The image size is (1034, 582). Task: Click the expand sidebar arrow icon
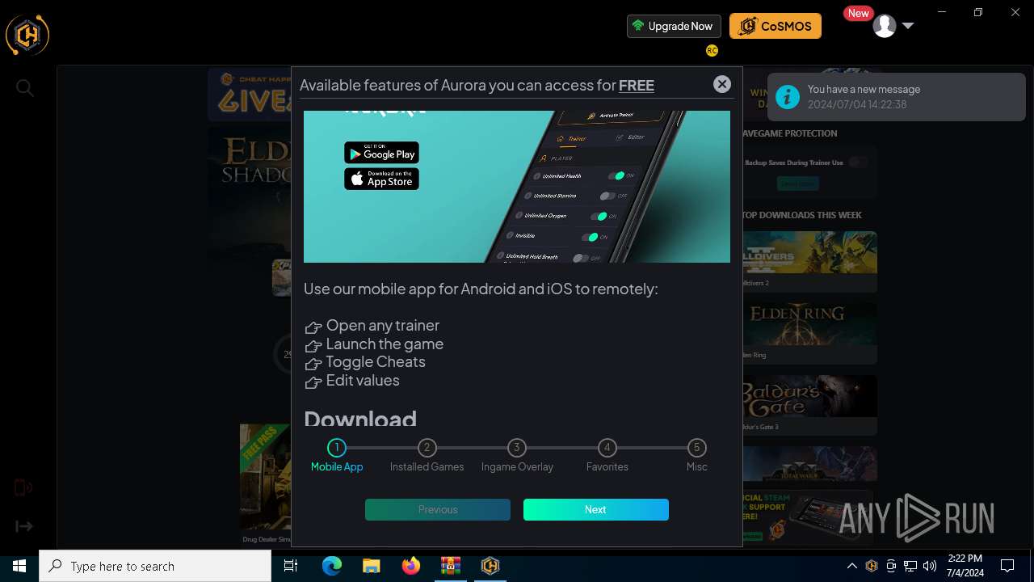(24, 526)
